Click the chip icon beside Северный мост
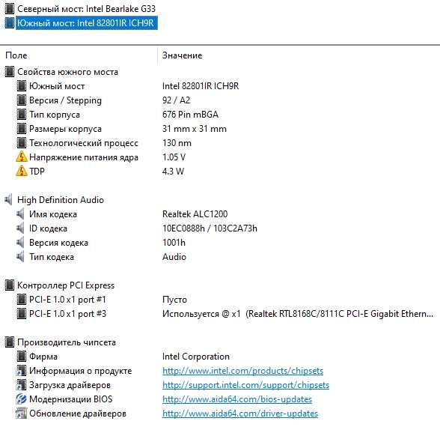 [9, 9]
